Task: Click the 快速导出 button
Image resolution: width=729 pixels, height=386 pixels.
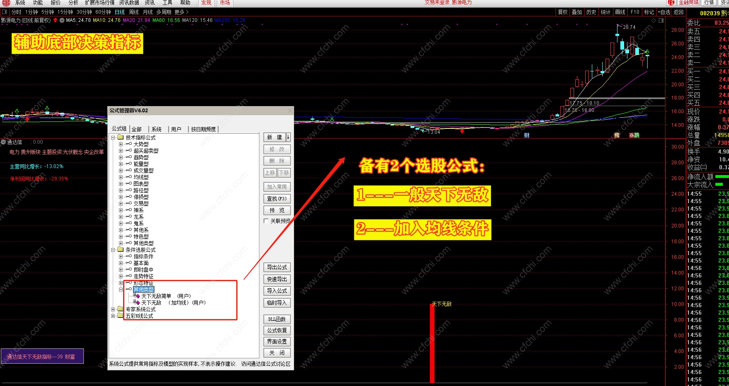Action: pyautogui.click(x=277, y=279)
